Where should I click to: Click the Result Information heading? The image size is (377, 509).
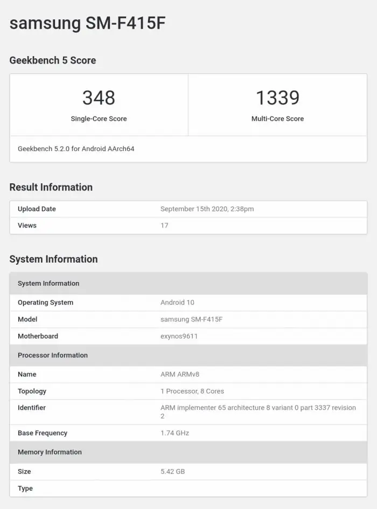click(x=51, y=187)
